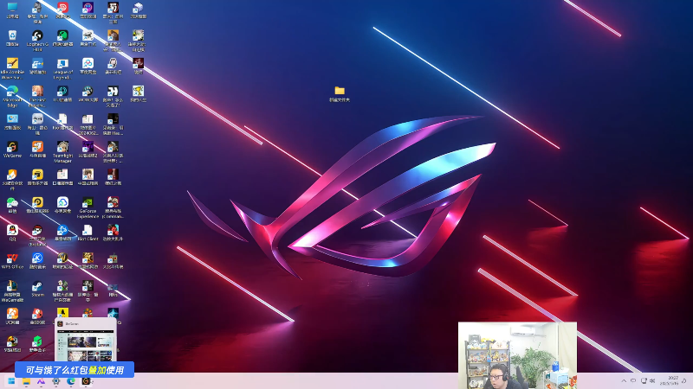The width and height of the screenshot is (693, 389).
Task: Open the Idle Zombie Wave Survivors shortcut
Action: [x=12, y=68]
